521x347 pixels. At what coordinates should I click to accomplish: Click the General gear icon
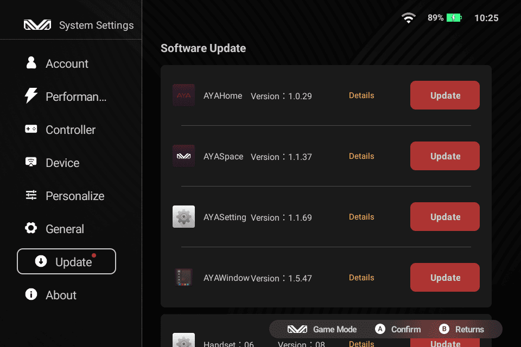click(x=31, y=228)
